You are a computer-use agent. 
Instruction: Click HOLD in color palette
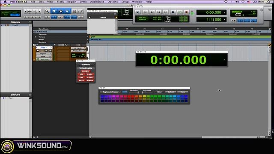coord(159,92)
